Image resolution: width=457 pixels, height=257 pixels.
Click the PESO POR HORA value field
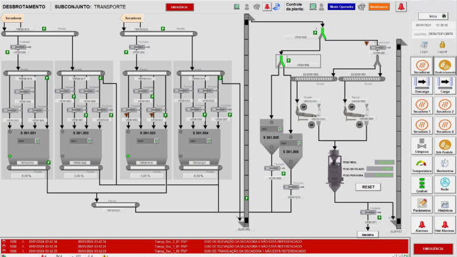click(379, 175)
